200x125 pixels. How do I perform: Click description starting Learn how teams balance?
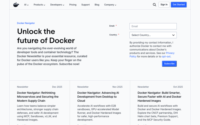pos(38,113)
